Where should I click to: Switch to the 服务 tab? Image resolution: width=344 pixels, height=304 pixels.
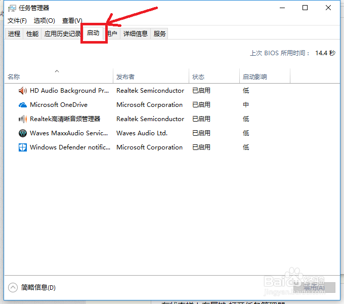coord(159,33)
